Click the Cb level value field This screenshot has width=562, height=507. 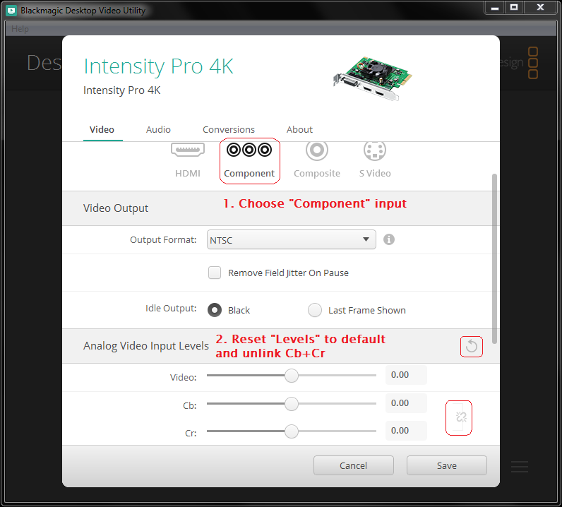[406, 403]
